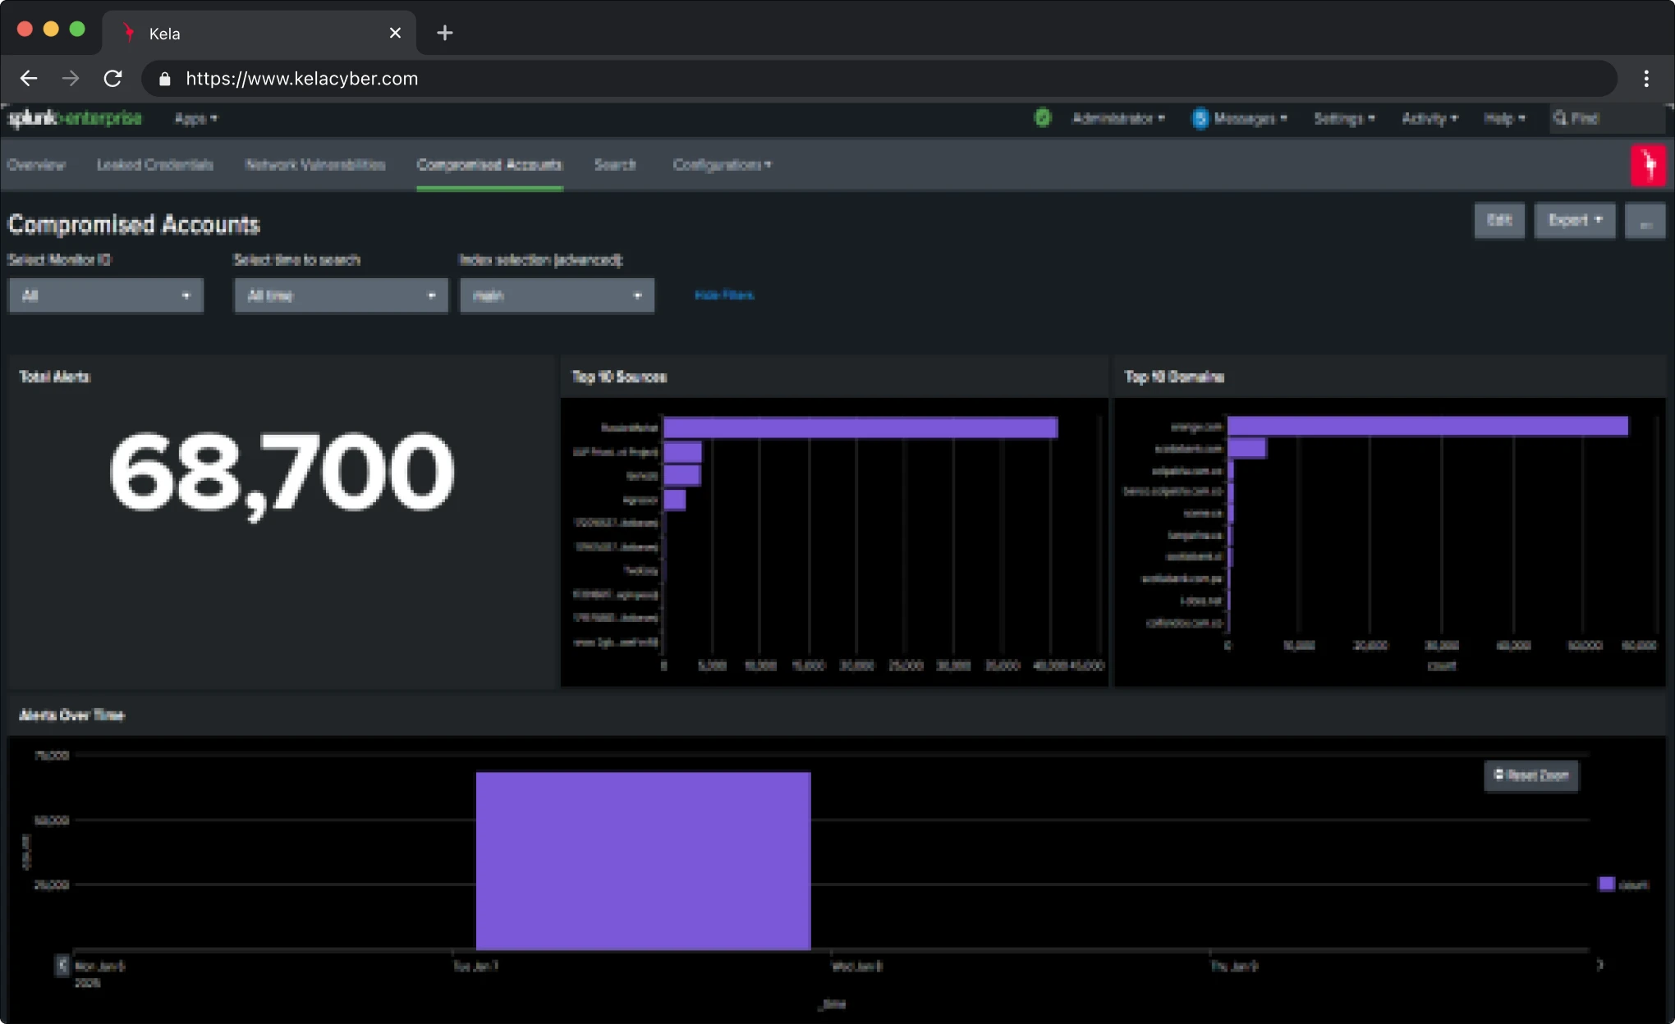Click the Alerts Over Time panel title

71,715
